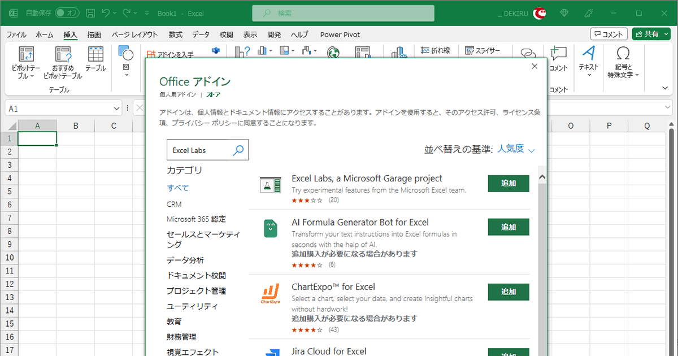Toggle the 自動保存 AutoSave switch

[x=68, y=12]
